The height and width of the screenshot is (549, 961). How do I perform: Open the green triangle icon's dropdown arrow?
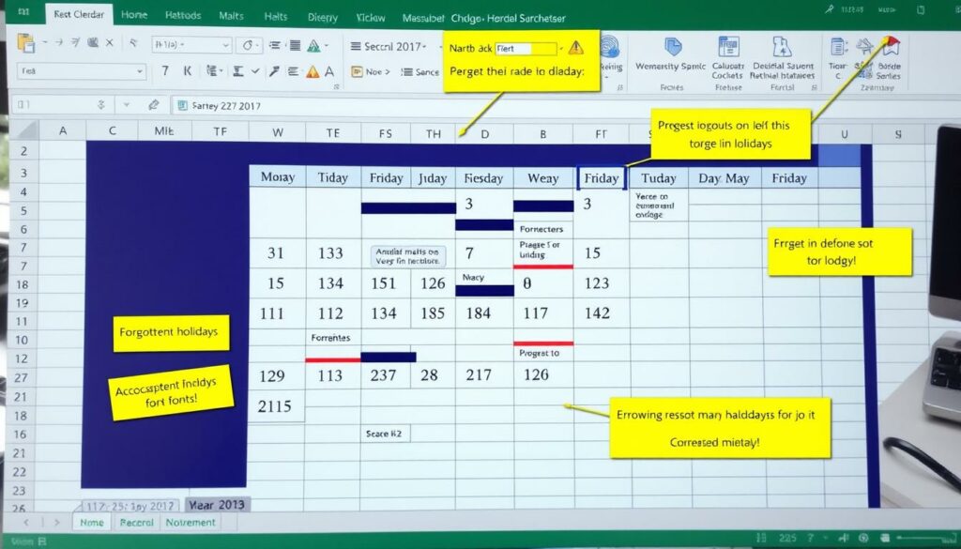[x=327, y=46]
